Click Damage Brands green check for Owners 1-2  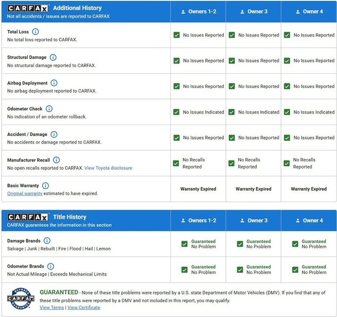pyautogui.click(x=185, y=244)
